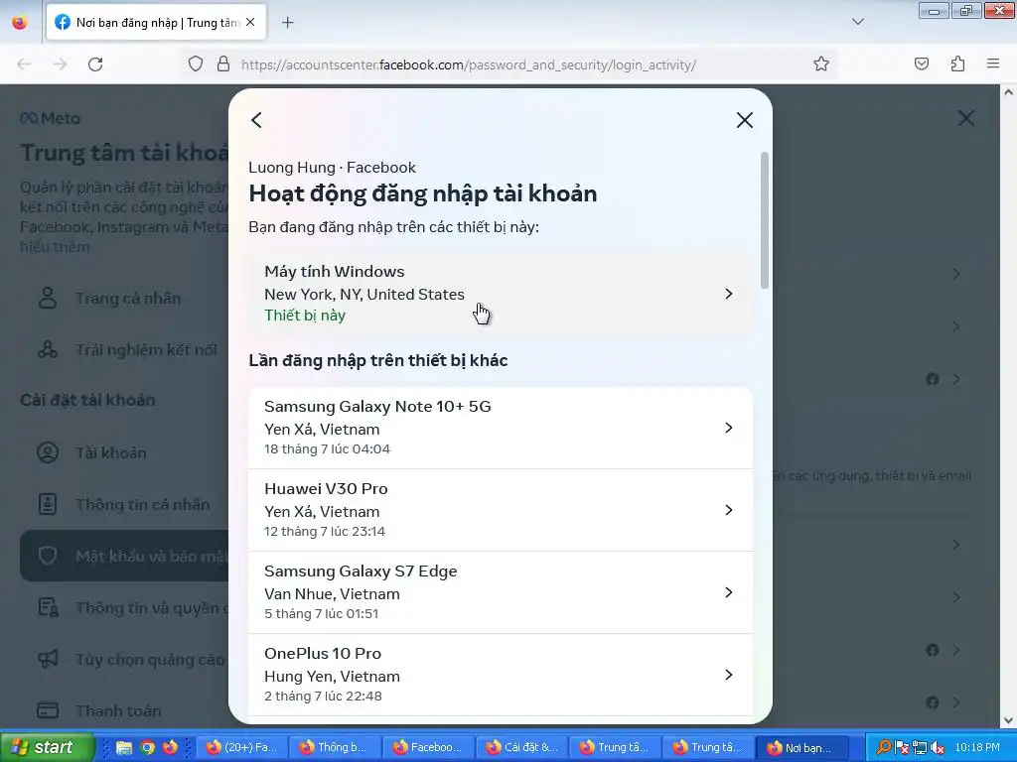Click the red flag security tray icon
Viewport: 1017px width, 762px height.
coord(902,748)
